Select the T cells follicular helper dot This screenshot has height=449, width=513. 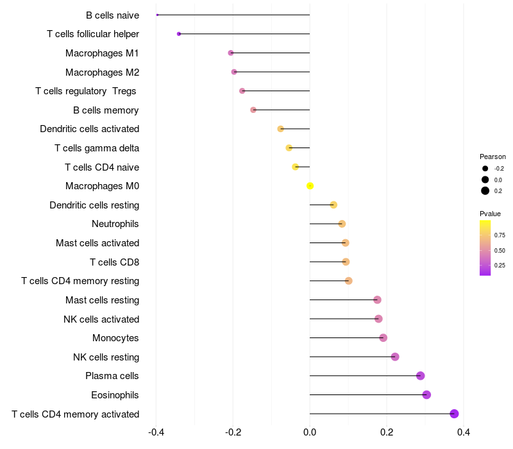[x=179, y=34]
